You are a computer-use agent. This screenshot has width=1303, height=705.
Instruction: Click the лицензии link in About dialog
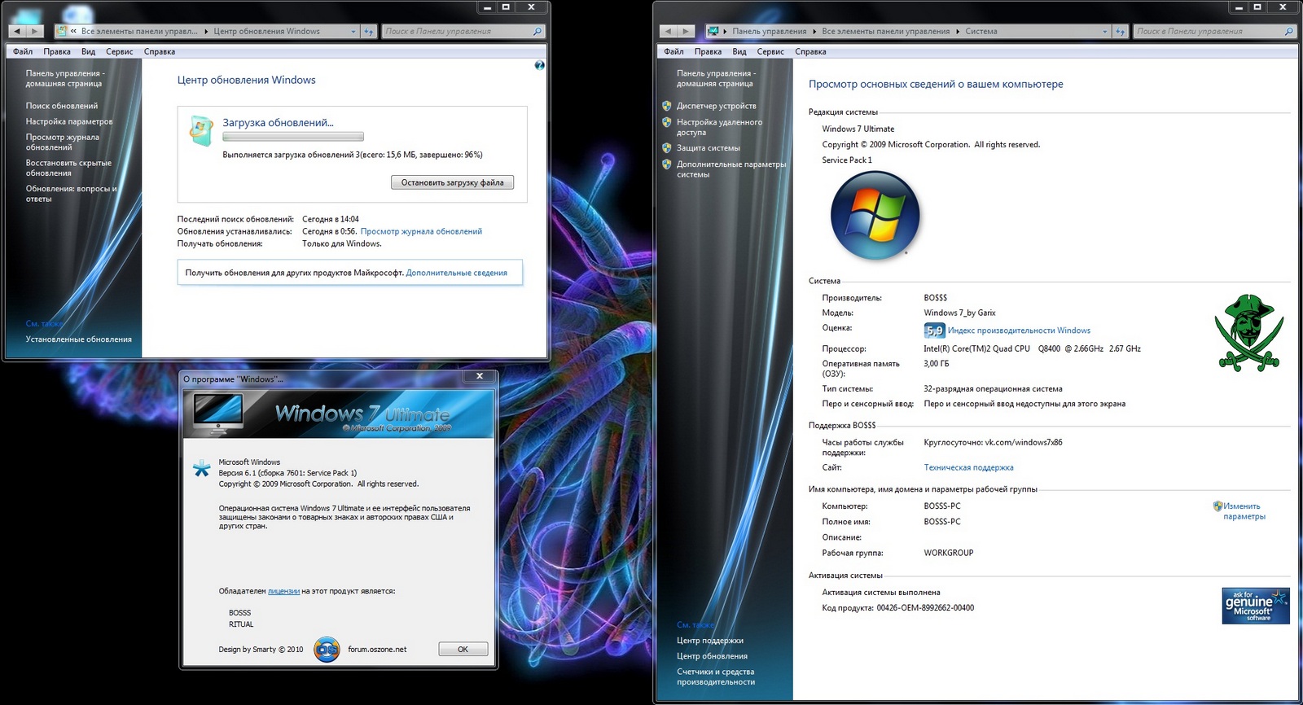(283, 591)
